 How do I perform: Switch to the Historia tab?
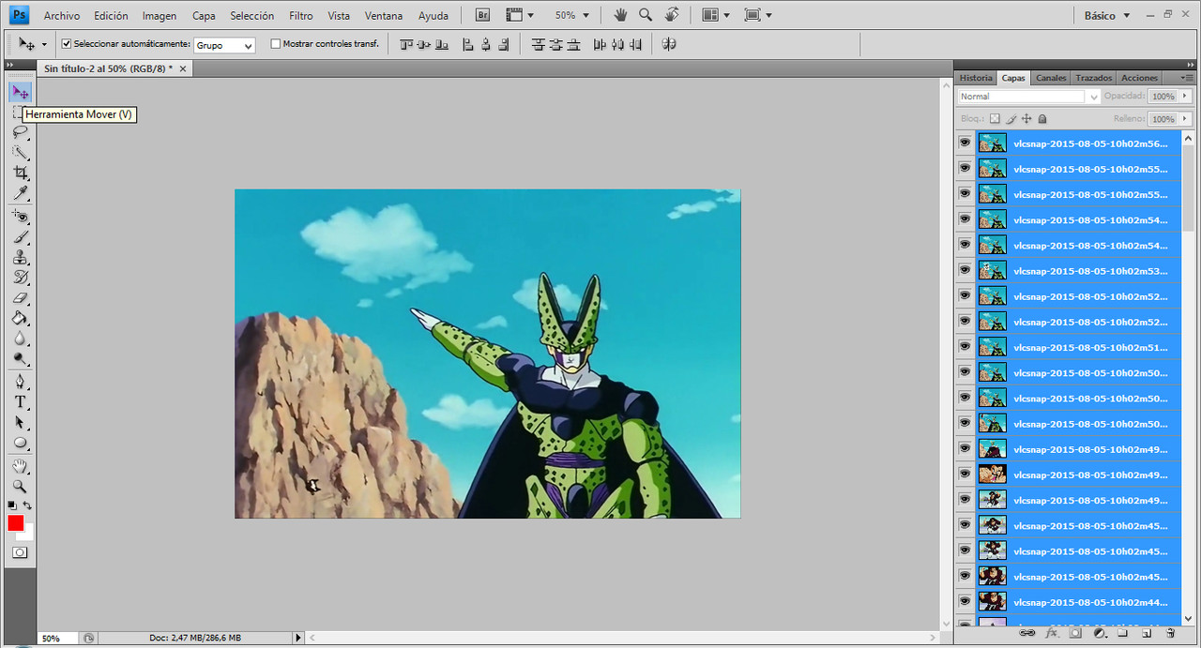point(976,78)
